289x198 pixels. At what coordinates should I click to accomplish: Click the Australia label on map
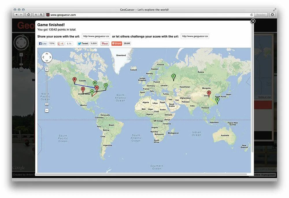[x=225, y=135]
